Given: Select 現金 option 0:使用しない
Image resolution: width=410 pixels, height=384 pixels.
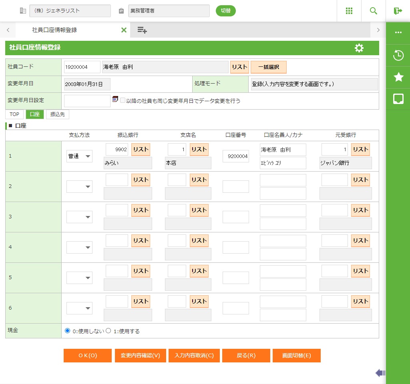Looking at the screenshot, I should pyautogui.click(x=67, y=331).
